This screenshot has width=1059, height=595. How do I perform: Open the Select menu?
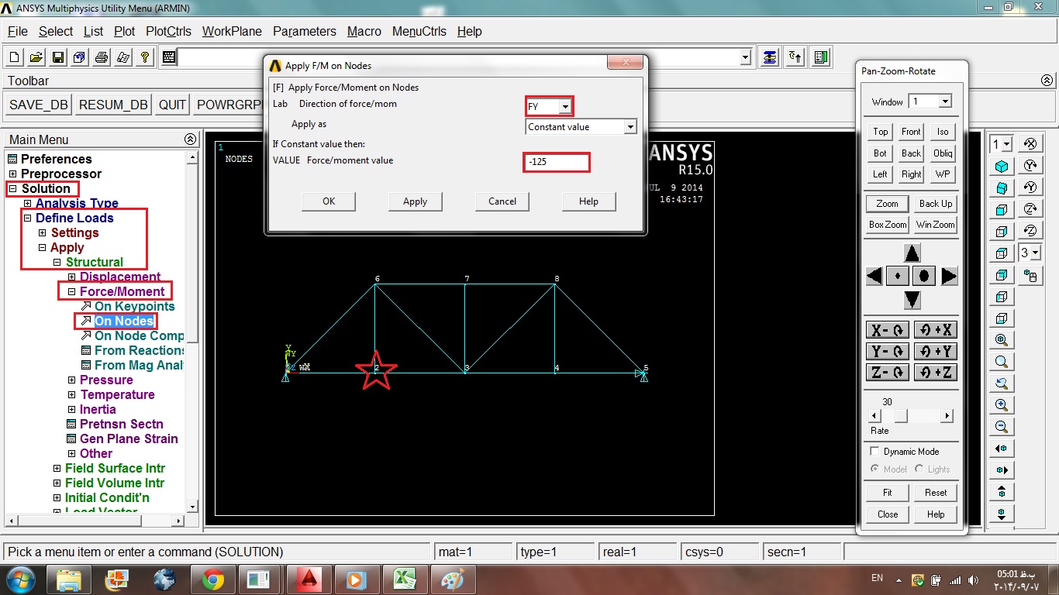tap(56, 32)
